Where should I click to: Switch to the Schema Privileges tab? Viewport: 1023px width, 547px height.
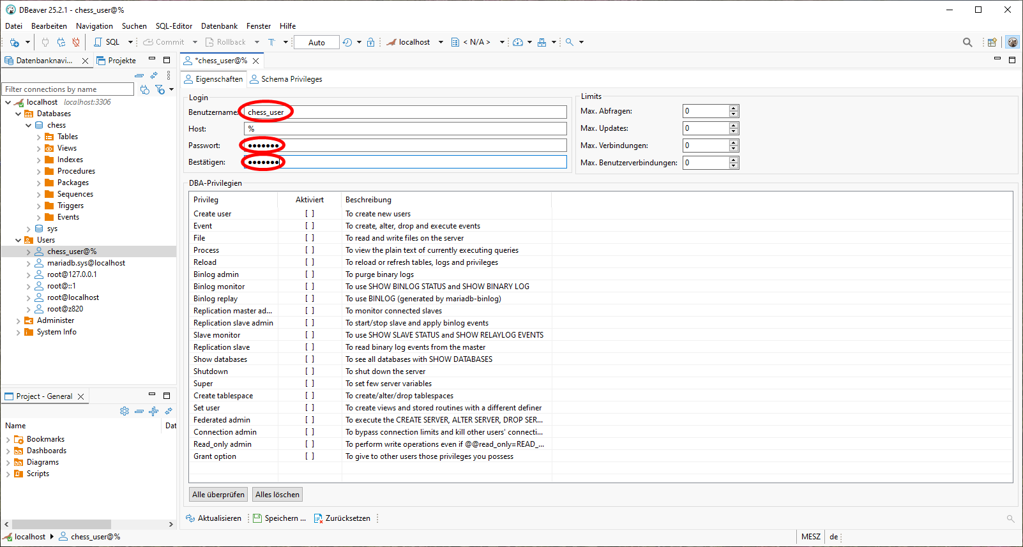[286, 79]
